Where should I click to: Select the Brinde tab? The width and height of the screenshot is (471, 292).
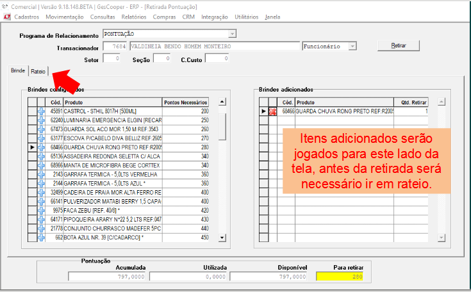(17, 71)
